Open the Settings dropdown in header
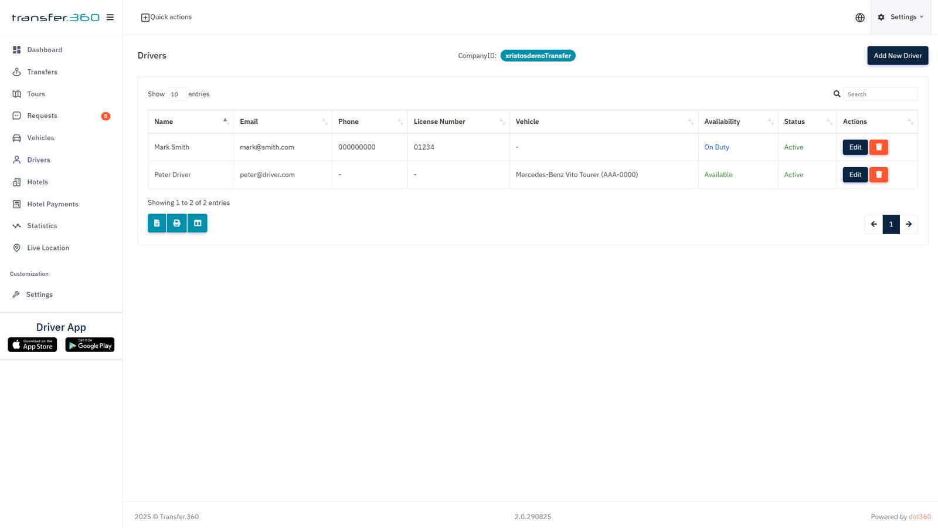Viewport: 938px width, 528px height. coord(900,18)
